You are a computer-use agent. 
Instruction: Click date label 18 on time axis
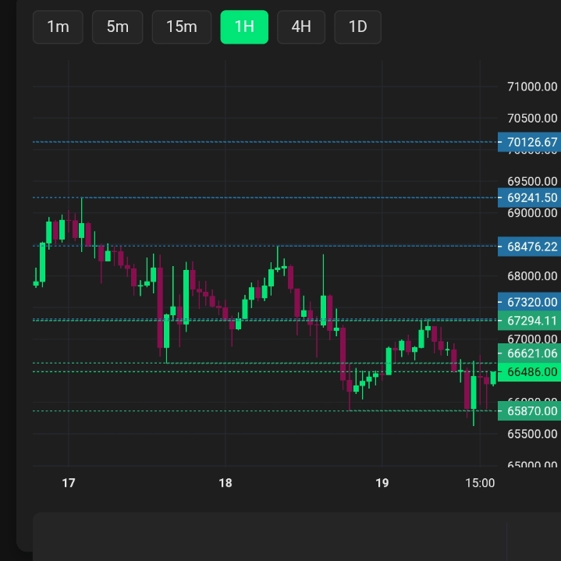[x=225, y=483]
